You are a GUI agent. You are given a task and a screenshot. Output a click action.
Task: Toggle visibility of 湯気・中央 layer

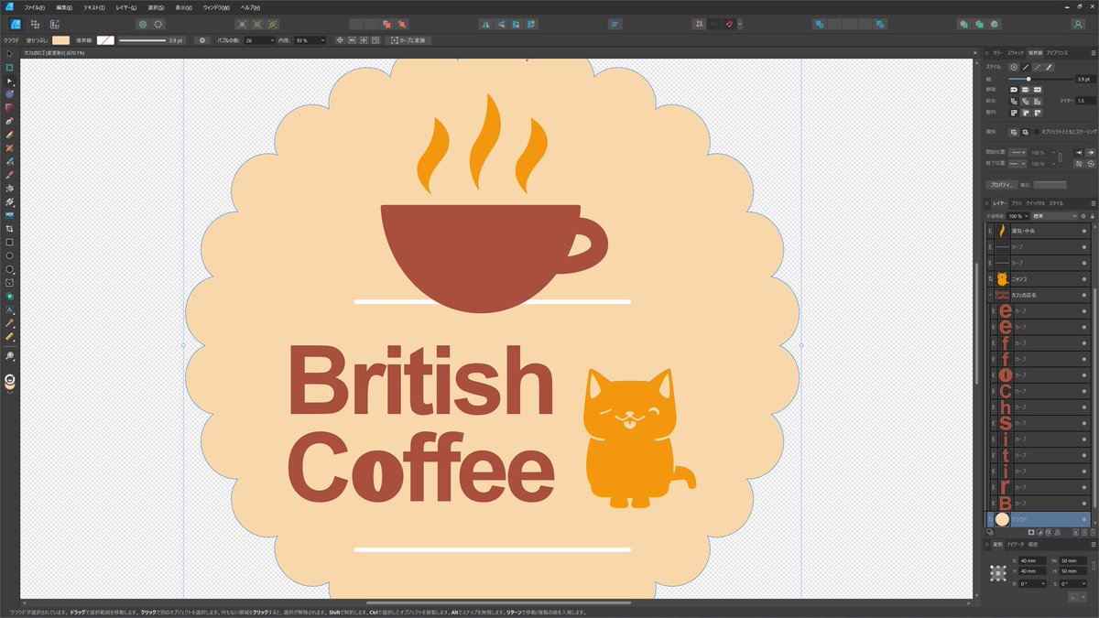pyautogui.click(x=1084, y=230)
